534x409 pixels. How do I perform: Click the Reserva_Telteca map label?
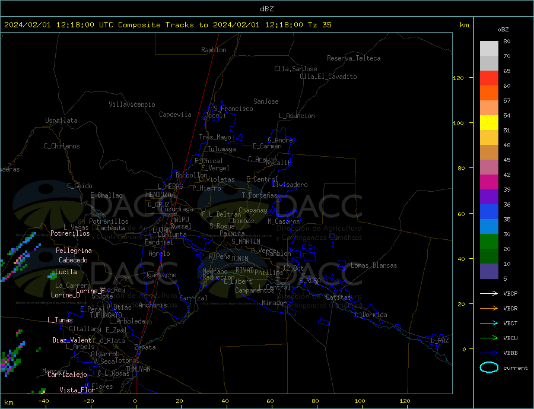[354, 58]
